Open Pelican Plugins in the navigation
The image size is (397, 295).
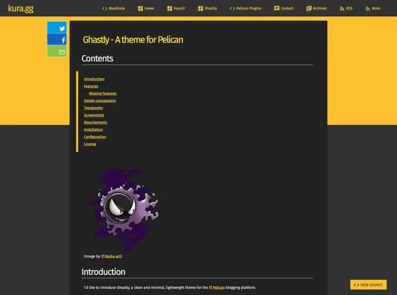[x=245, y=8]
